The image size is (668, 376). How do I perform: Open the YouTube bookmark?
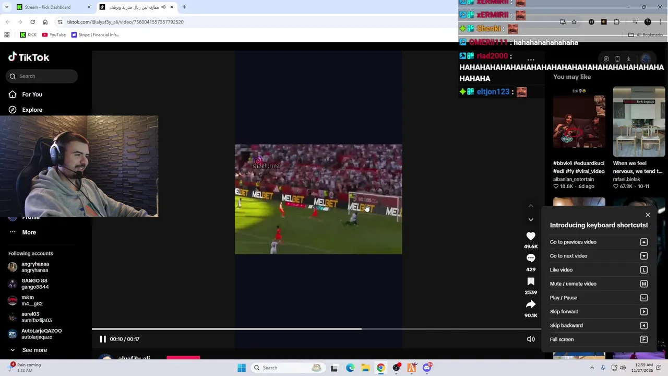(x=54, y=35)
